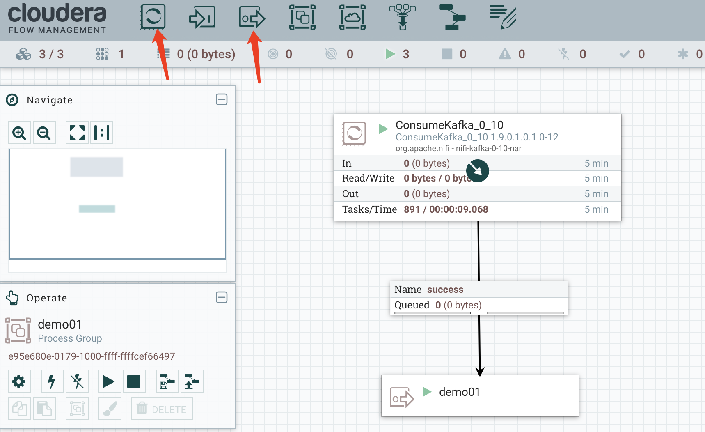Click the output port block in the birdseye
The height and width of the screenshot is (432, 705).
(97, 209)
